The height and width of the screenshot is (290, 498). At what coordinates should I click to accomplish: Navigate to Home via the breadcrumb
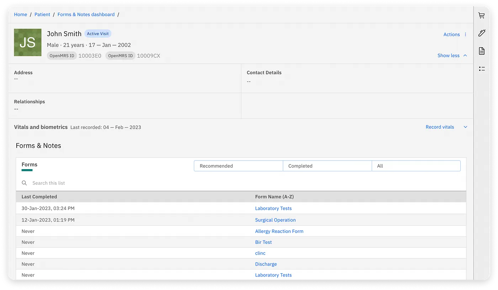pos(20,14)
